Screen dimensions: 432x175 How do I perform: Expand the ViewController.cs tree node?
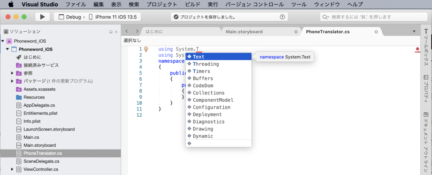12,169
